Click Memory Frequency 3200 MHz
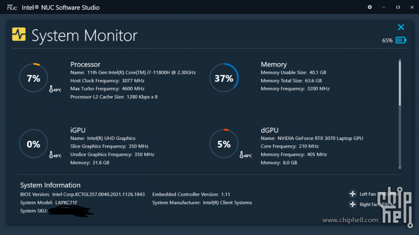 pyautogui.click(x=295, y=89)
